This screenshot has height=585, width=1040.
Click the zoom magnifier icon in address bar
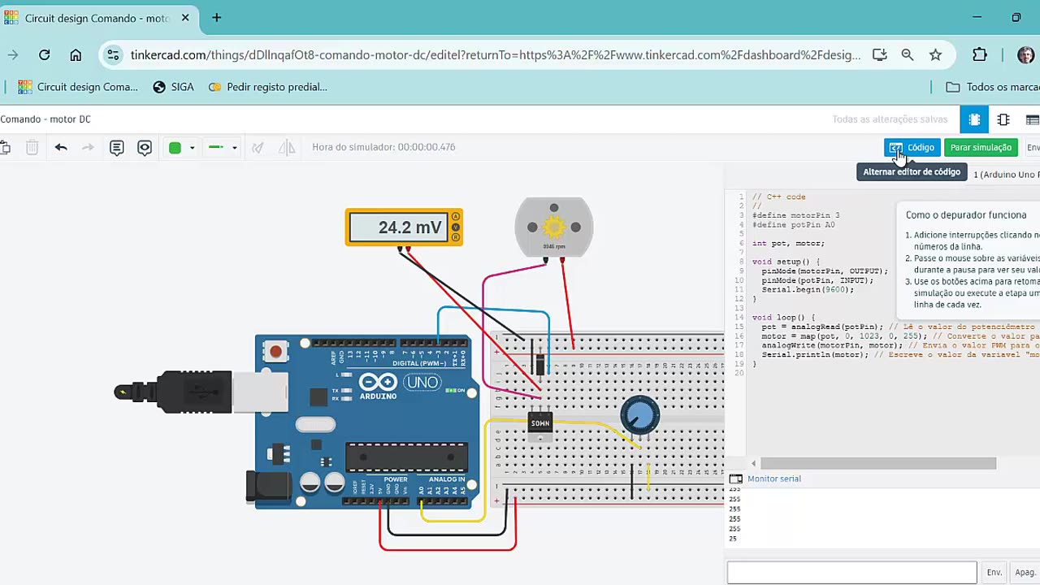click(908, 55)
